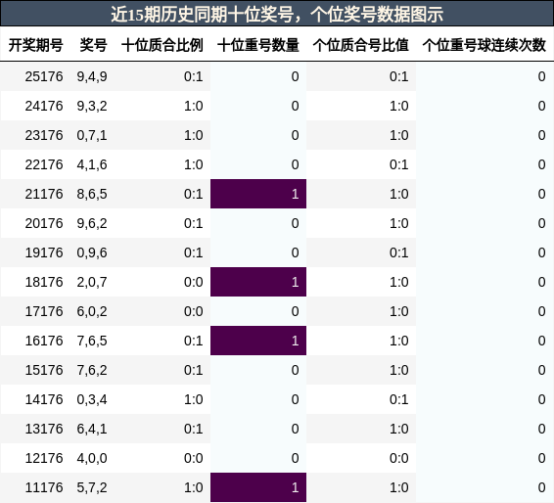Select period number 23176
Viewport: 554px width, 503px height.
point(44,135)
